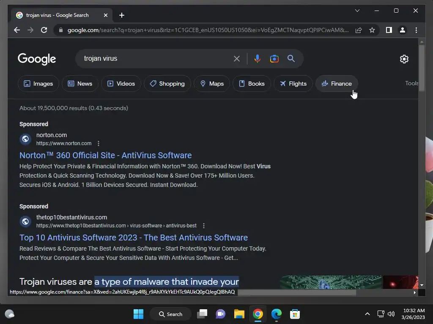This screenshot has height=324, width=433.
Task: Go back to the previous page
Action: point(17,30)
